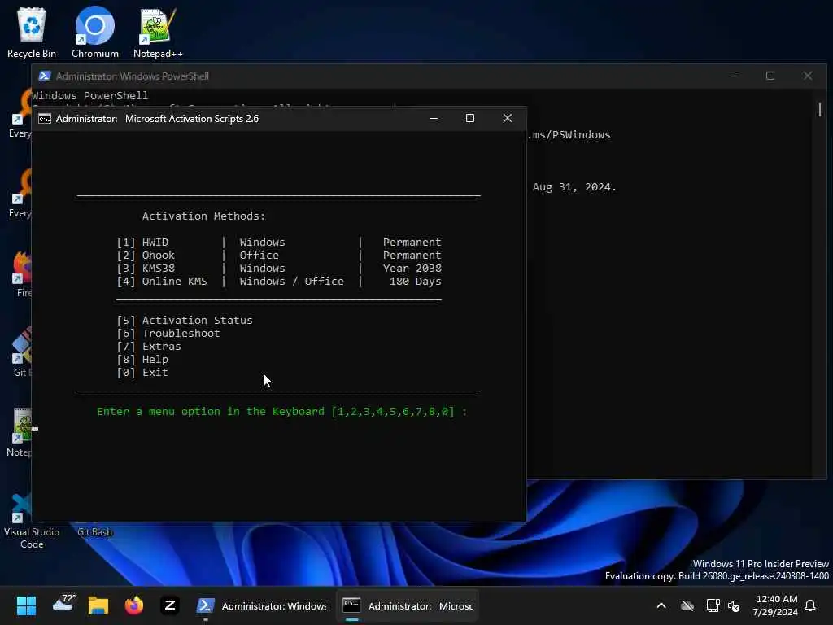Image resolution: width=833 pixels, height=625 pixels.
Task: Click 'Windows / Office' in the menu table
Action: 292,281
